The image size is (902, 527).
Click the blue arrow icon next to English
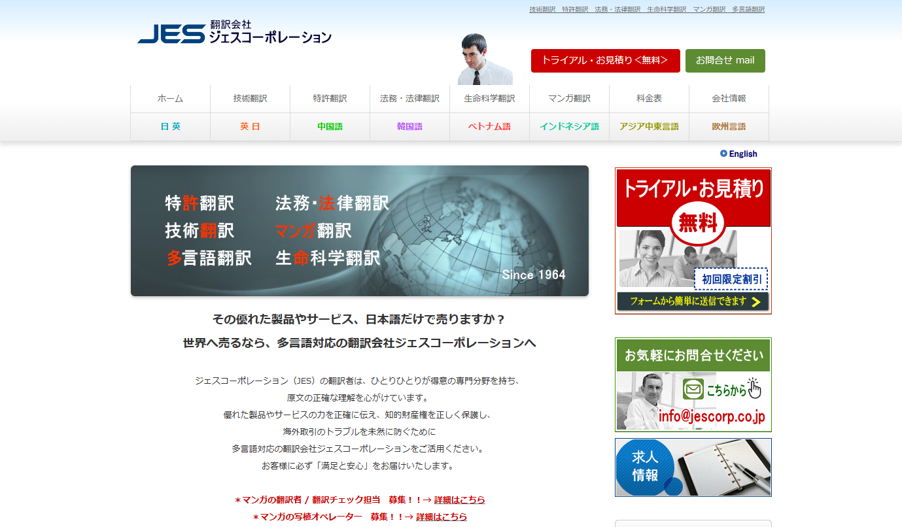click(723, 153)
